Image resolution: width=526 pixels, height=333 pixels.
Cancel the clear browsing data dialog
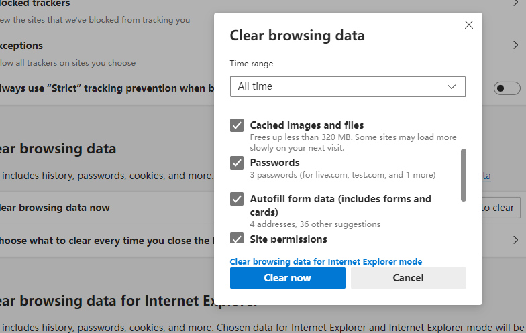[408, 277]
